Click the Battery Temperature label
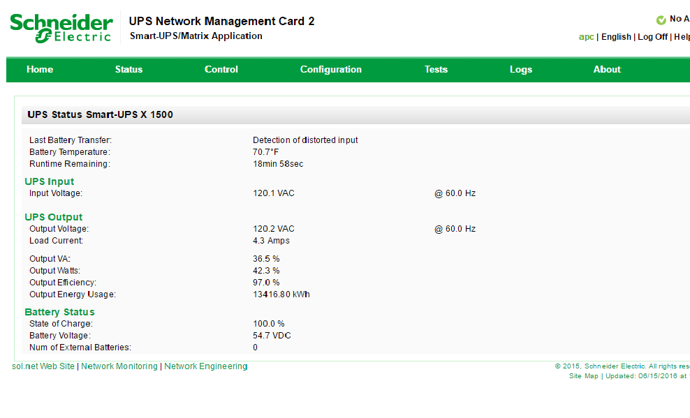This screenshot has height=418, width=690. (x=70, y=152)
